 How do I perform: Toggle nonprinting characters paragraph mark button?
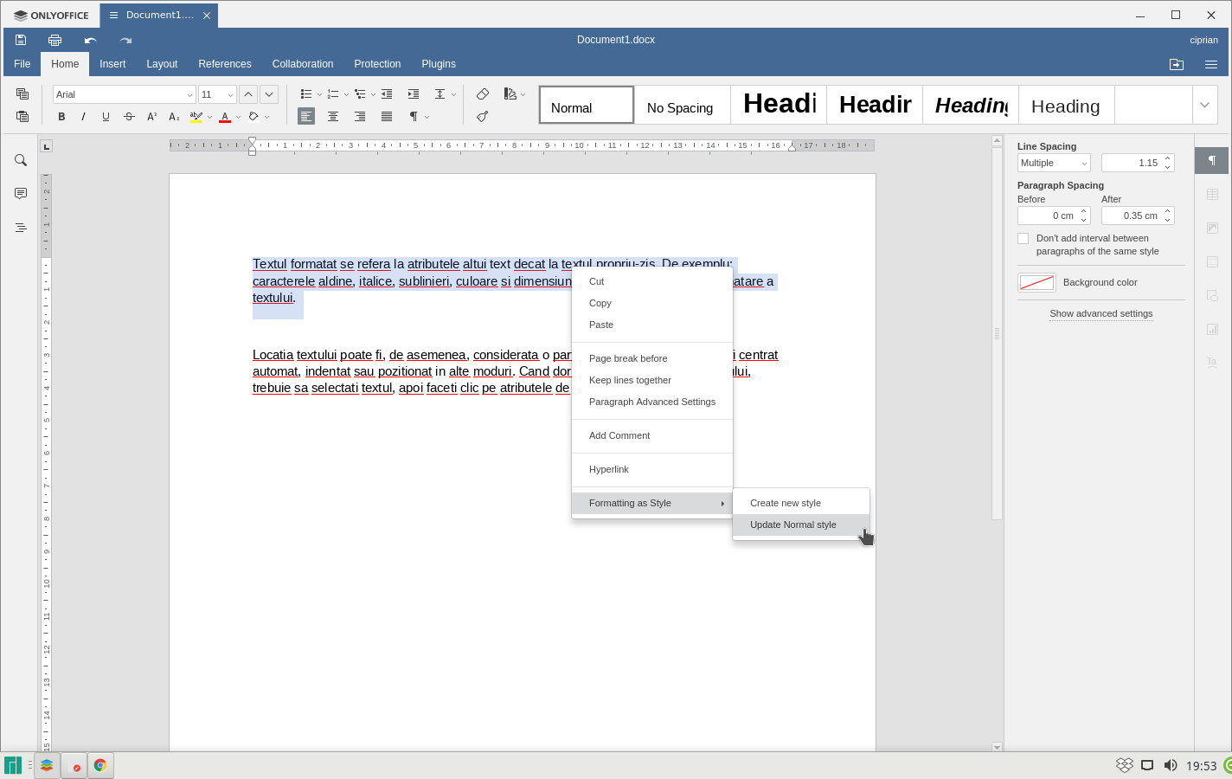point(414,117)
